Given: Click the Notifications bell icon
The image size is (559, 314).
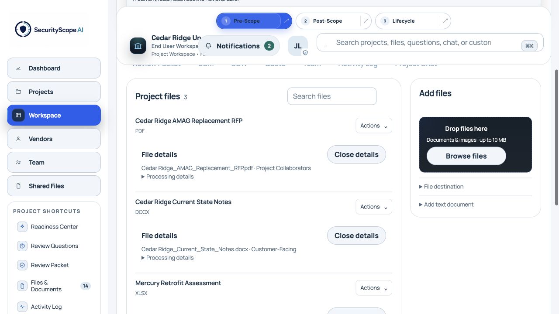Looking at the screenshot, I should point(208,46).
